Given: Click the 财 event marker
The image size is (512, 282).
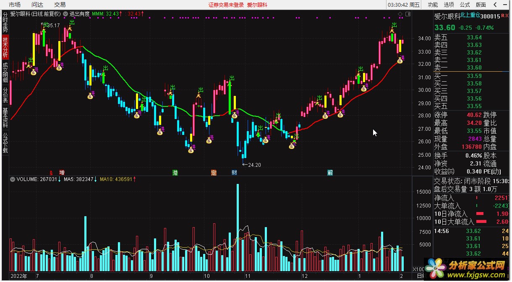Looking at the screenshot, I should [234, 172].
